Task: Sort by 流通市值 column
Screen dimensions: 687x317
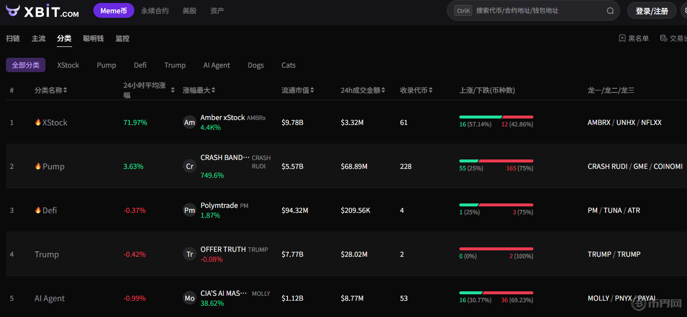Action: pos(298,90)
